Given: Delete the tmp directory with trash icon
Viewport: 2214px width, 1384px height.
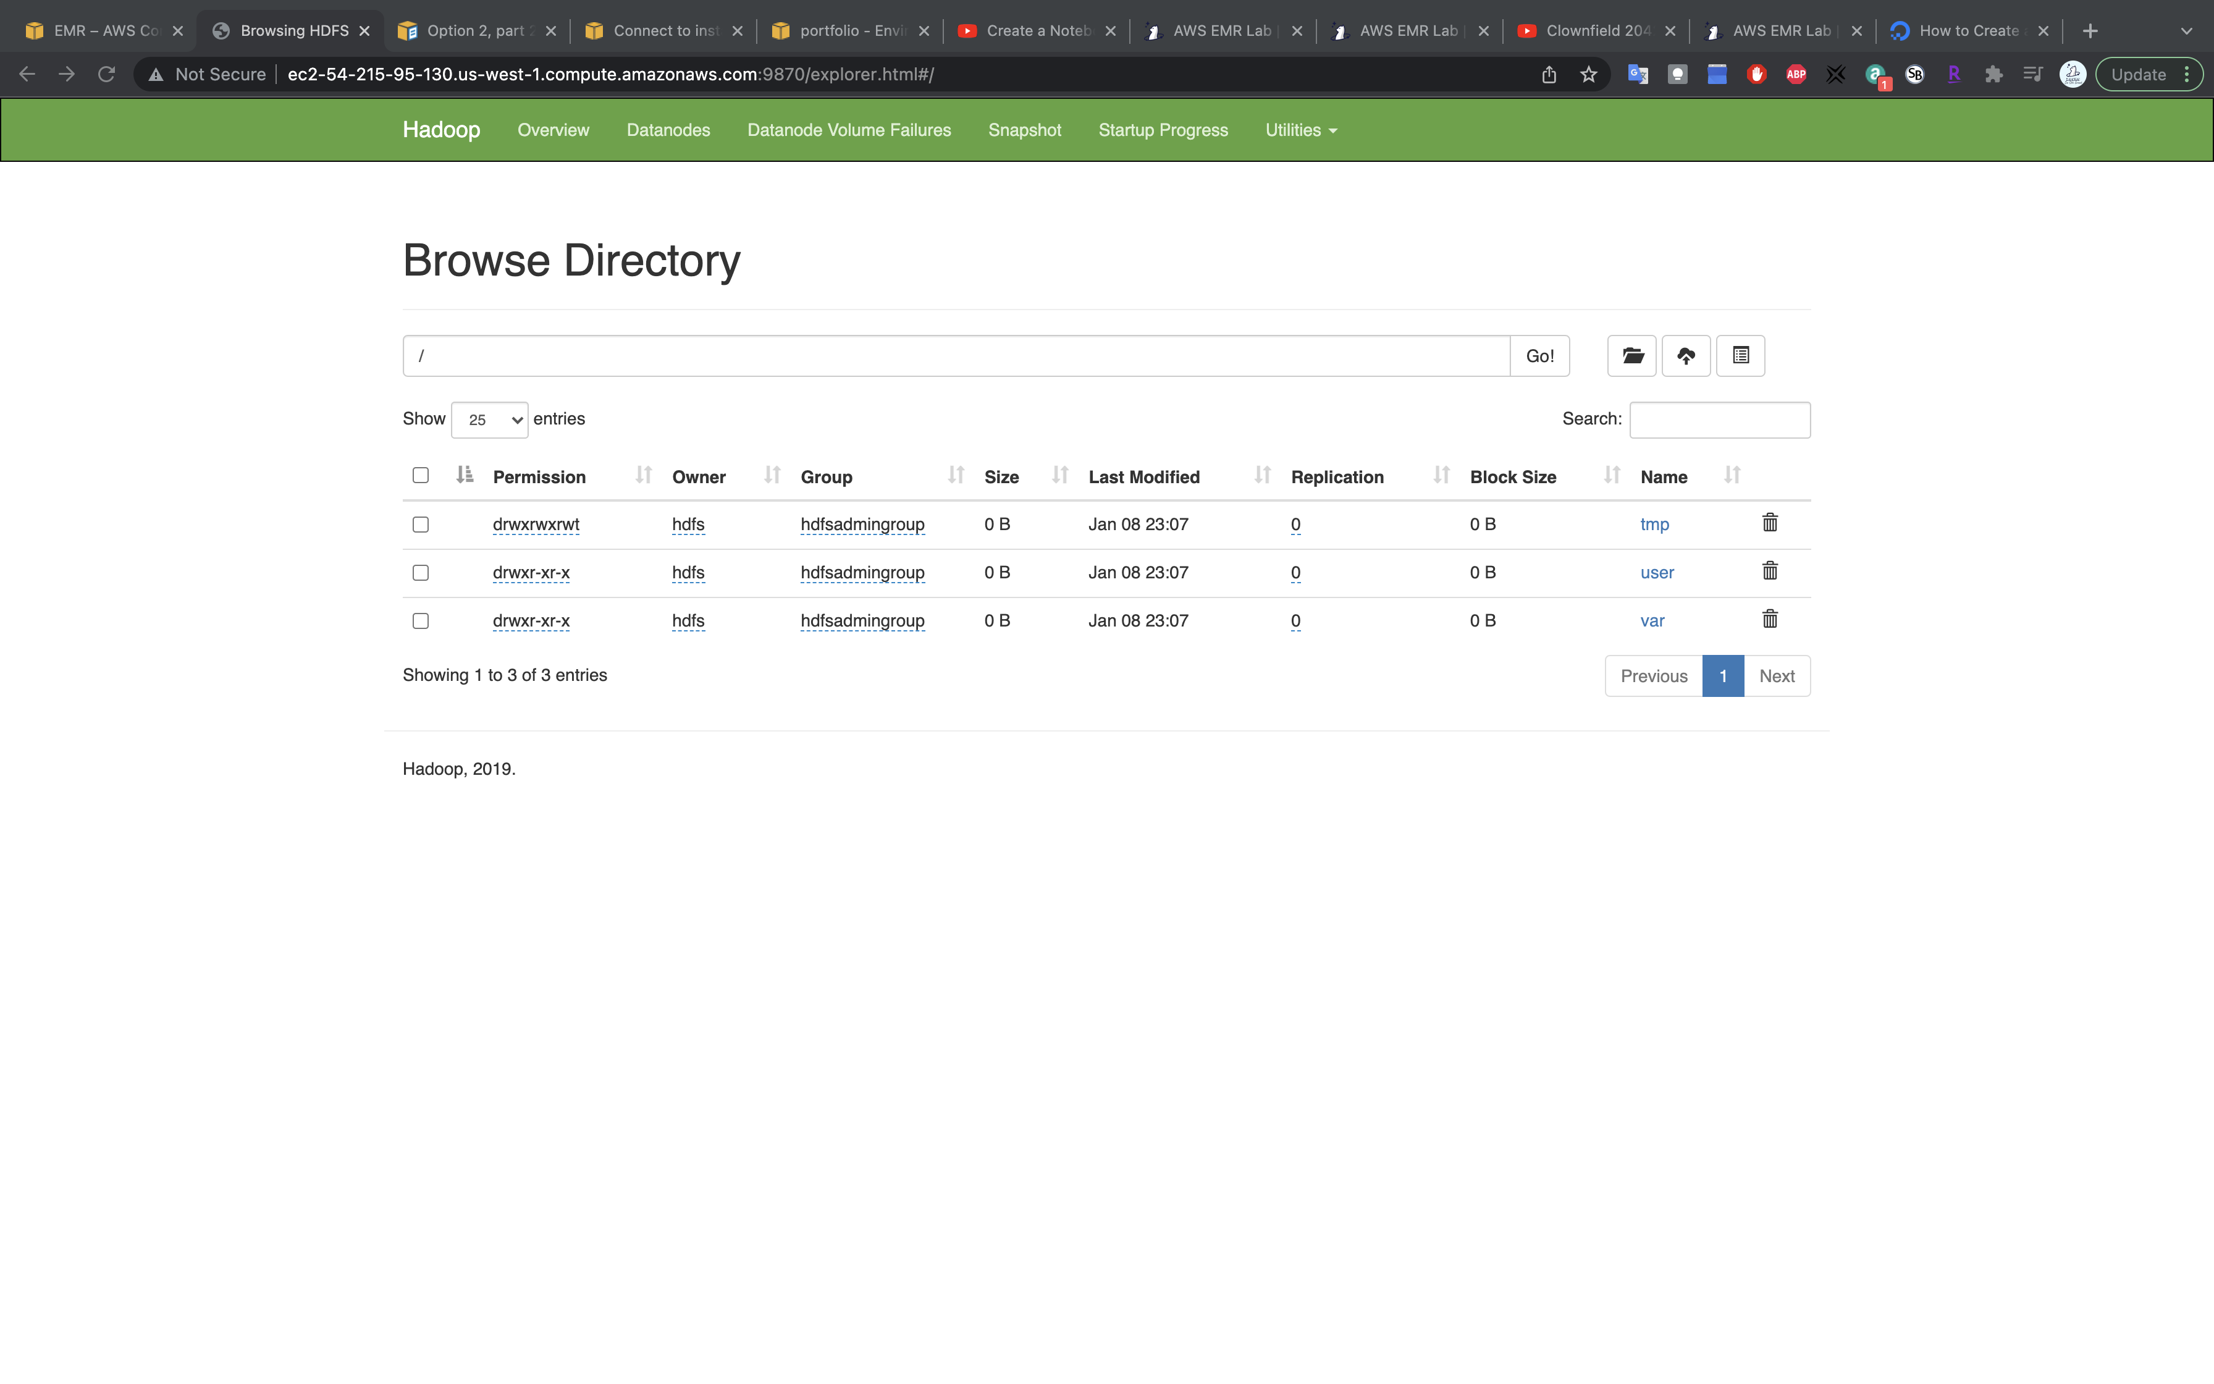Looking at the screenshot, I should [x=1769, y=523].
